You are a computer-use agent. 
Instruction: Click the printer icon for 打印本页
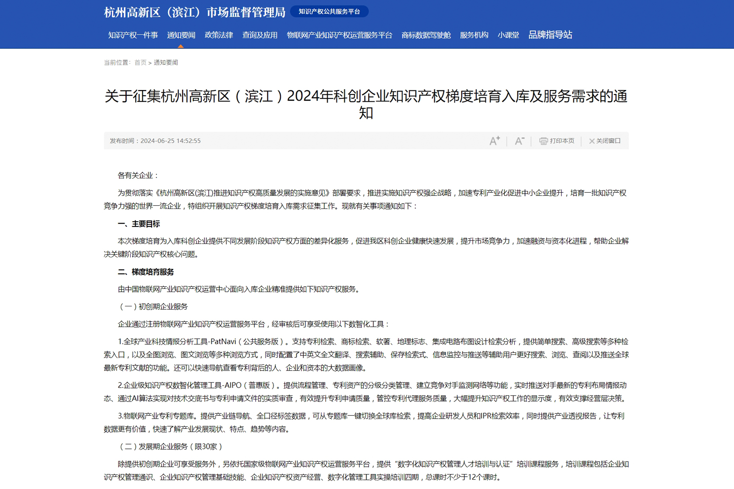point(543,141)
